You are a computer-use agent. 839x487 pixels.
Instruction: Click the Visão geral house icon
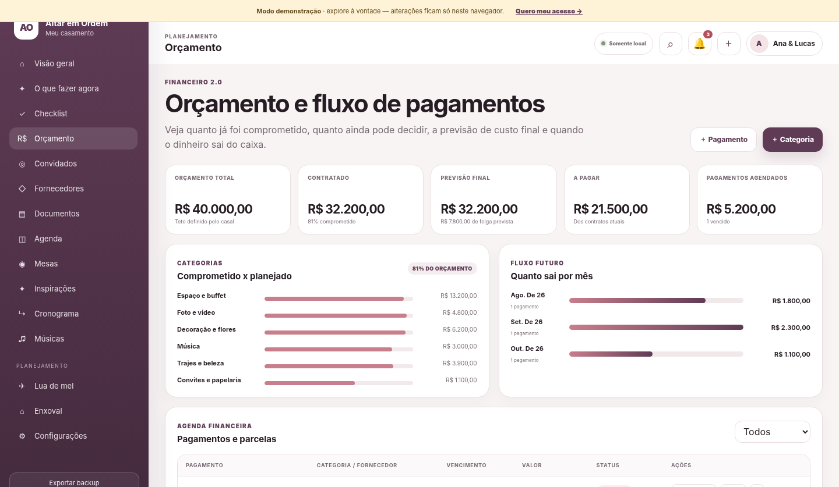pyautogui.click(x=22, y=64)
